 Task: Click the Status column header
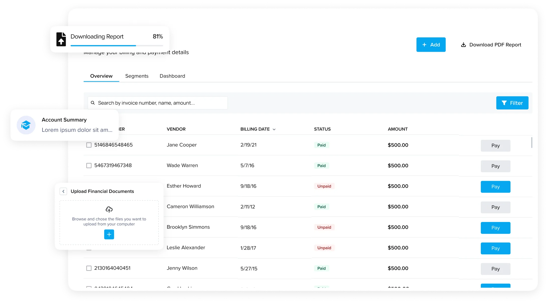(x=322, y=129)
